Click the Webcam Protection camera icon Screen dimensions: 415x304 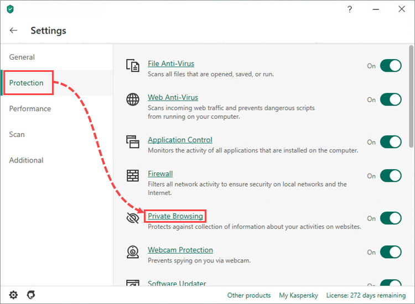click(x=133, y=252)
